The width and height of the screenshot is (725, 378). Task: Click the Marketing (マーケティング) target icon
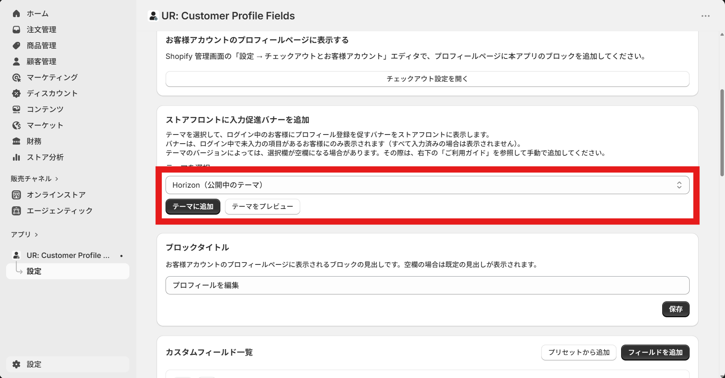pos(16,77)
